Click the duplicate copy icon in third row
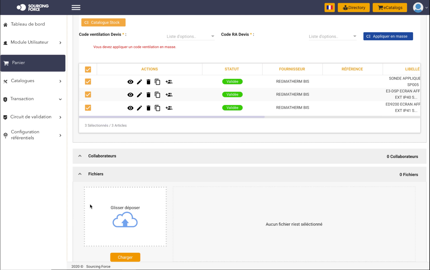 pos(157,108)
